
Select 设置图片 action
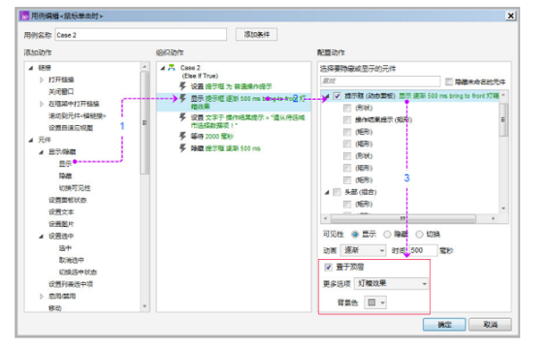pyautogui.click(x=61, y=224)
